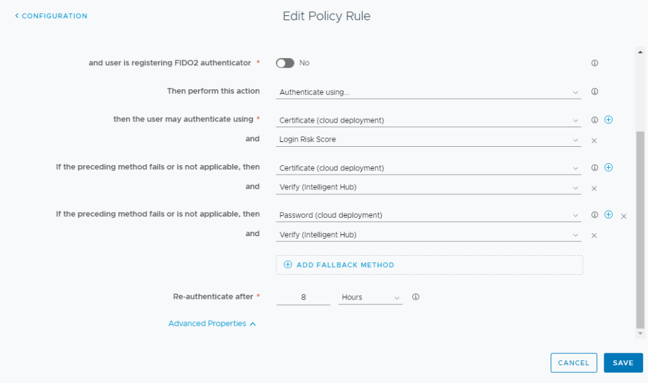This screenshot has width=648, height=383.
Task: Open the Hours unit dropdown
Action: pos(370,297)
